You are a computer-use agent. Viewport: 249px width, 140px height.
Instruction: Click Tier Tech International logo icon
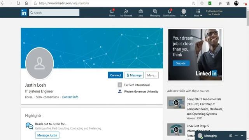pos(120,85)
